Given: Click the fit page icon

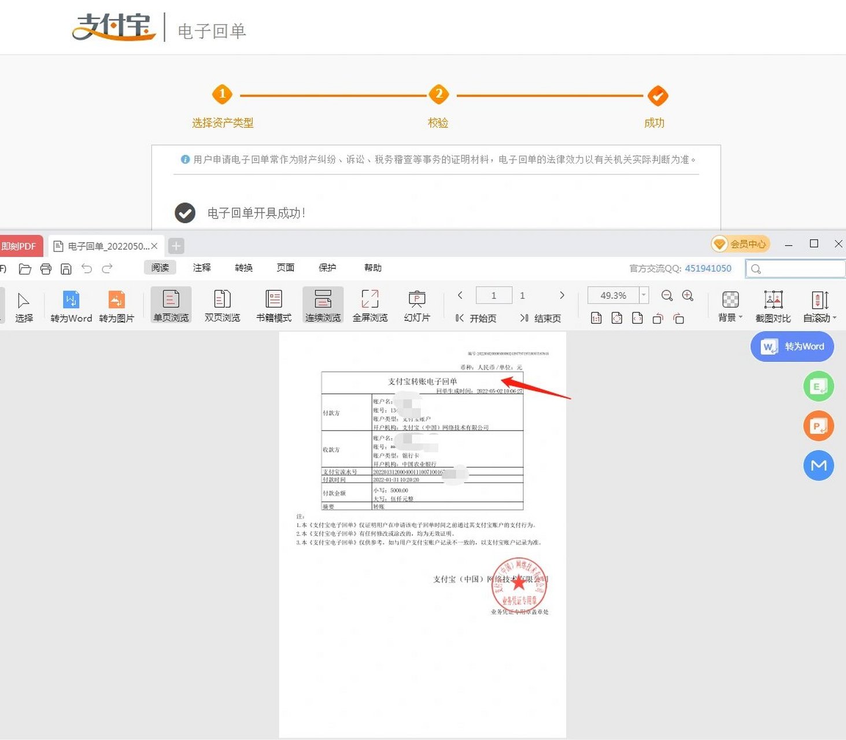Looking at the screenshot, I should [x=617, y=318].
